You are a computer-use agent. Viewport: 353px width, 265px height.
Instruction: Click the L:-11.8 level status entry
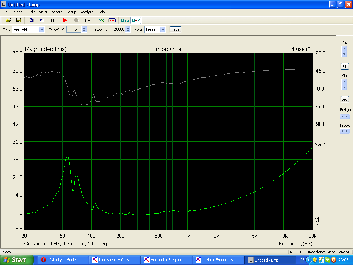(279, 252)
